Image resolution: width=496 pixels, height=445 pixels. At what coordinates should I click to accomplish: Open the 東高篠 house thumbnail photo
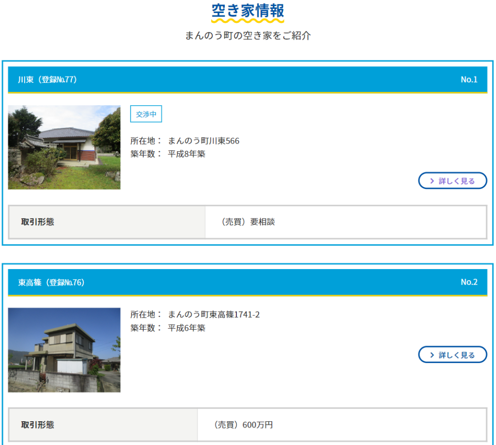point(64,350)
